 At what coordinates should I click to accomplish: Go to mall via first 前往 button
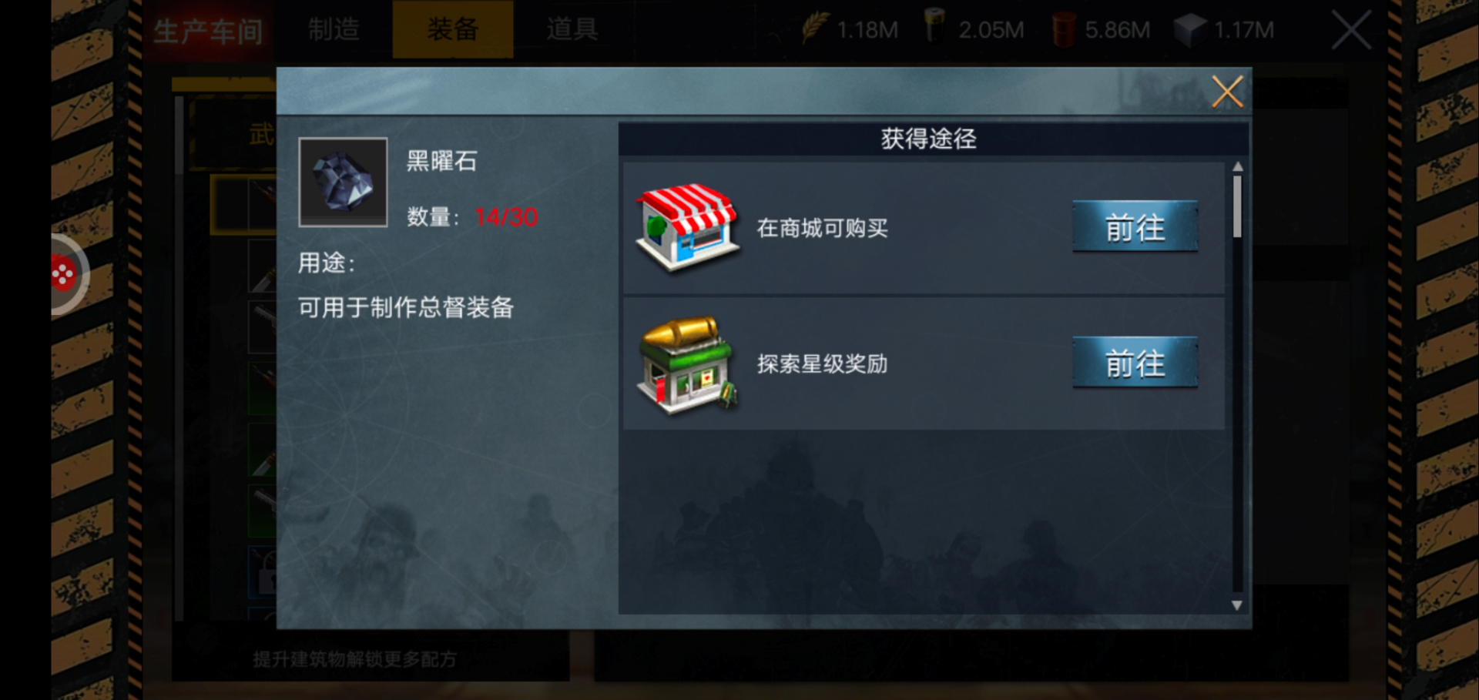1135,226
